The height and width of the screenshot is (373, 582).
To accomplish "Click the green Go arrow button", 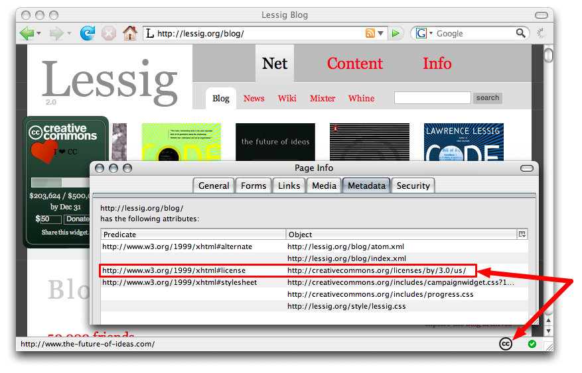I will click(x=396, y=33).
